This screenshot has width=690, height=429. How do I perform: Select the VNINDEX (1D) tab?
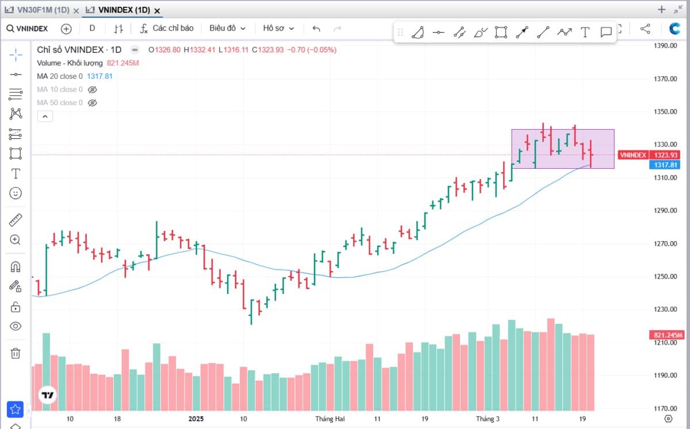tap(118, 10)
